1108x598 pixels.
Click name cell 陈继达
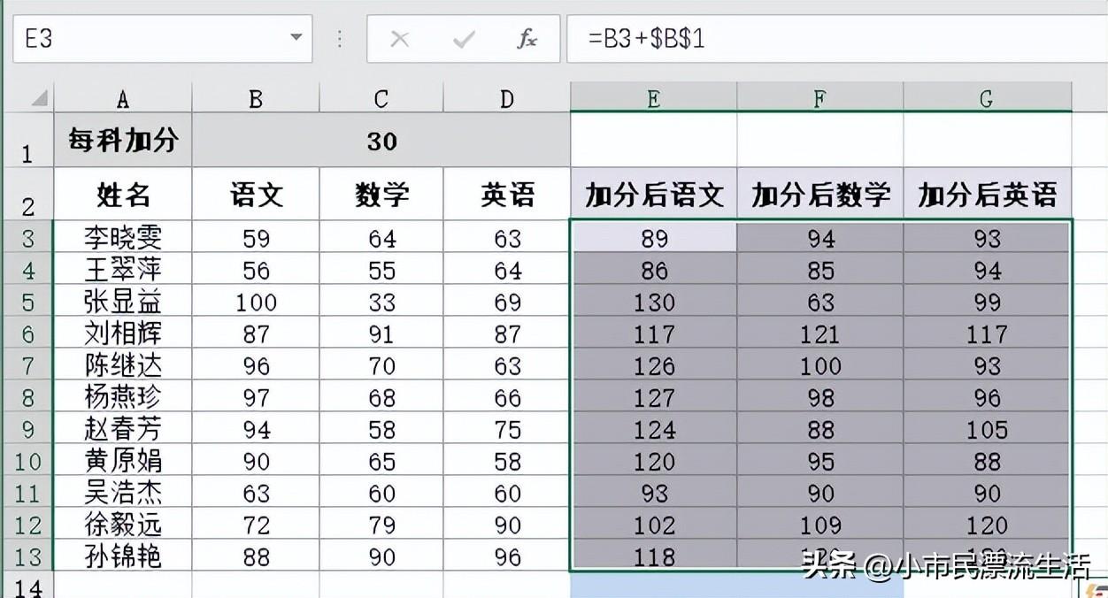click(x=123, y=365)
